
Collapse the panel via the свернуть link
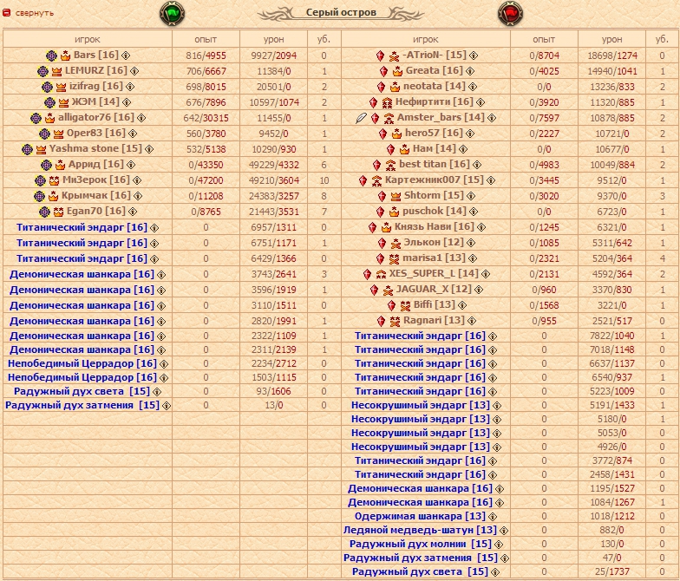click(33, 13)
